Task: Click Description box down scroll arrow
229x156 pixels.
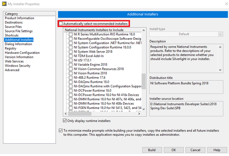Action: click(x=220, y=70)
